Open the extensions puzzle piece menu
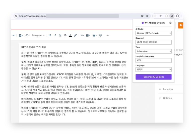The width and height of the screenshot is (194, 137). [x=177, y=16]
